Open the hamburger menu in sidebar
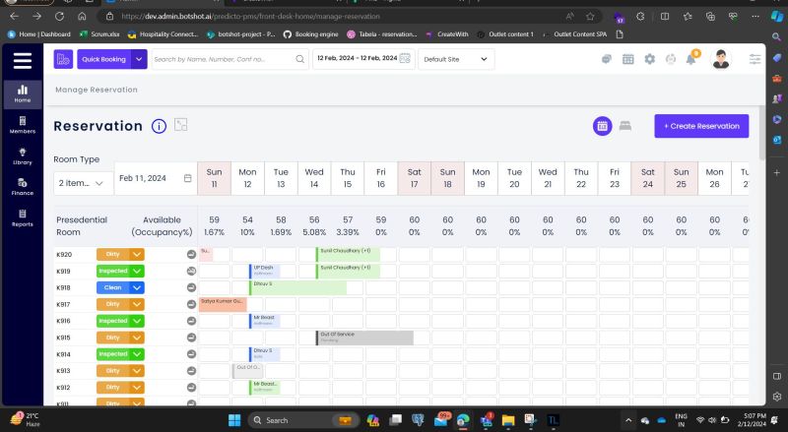Viewport: 788px width, 432px height. (x=22, y=60)
